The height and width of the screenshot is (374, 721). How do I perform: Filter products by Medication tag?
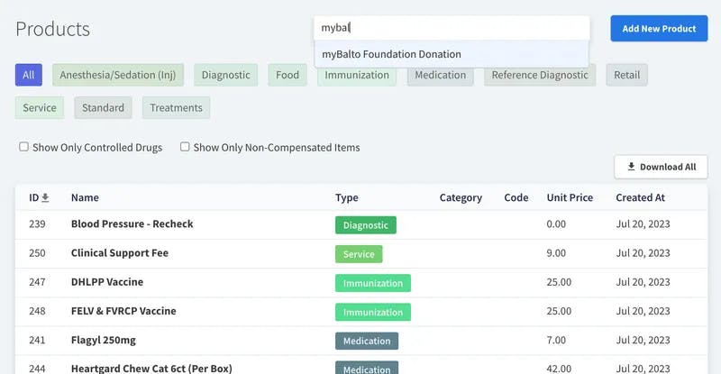pyautogui.click(x=441, y=76)
